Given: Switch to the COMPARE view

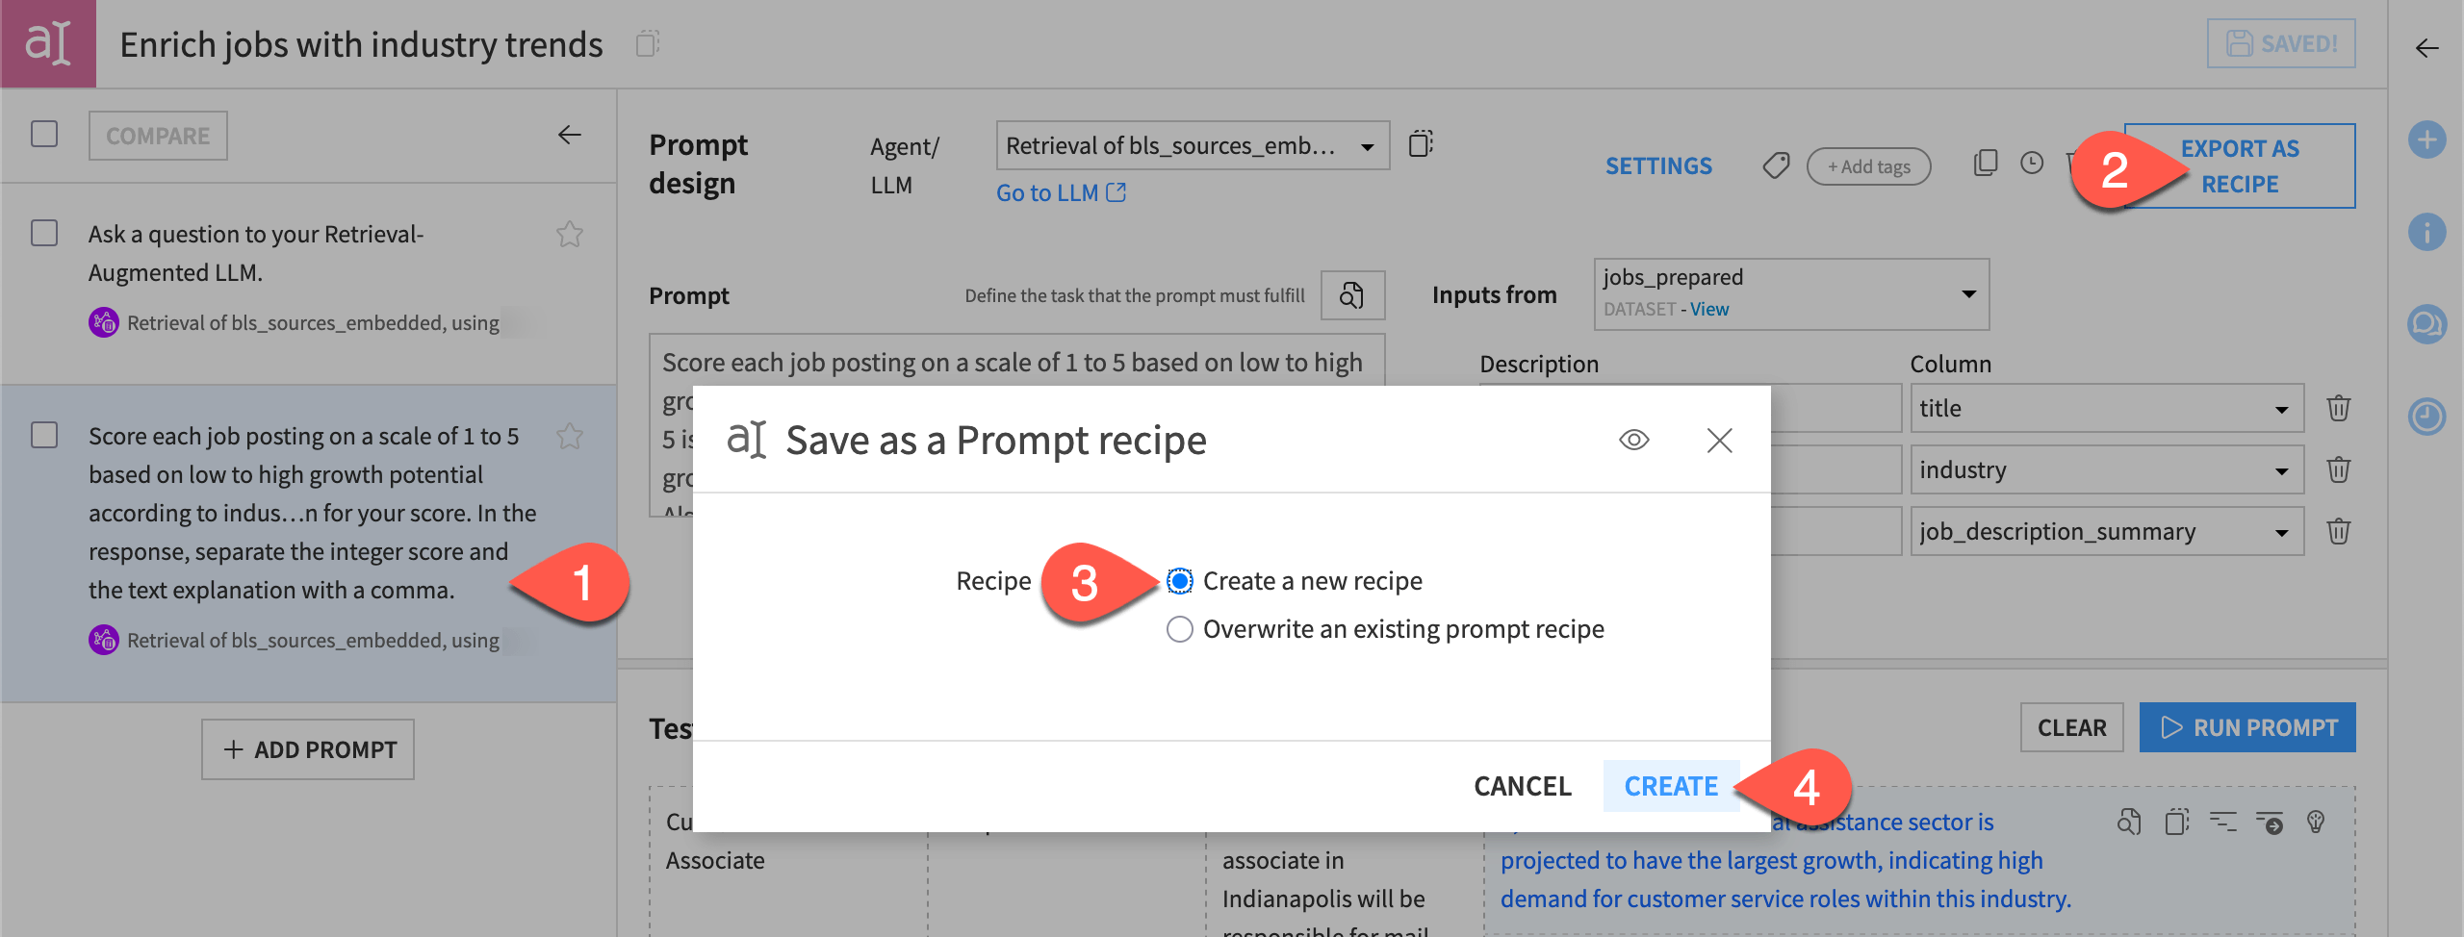Looking at the screenshot, I should [x=157, y=135].
